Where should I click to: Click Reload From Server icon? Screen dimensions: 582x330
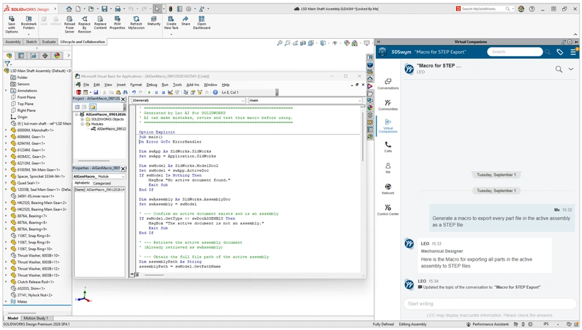[69, 19]
